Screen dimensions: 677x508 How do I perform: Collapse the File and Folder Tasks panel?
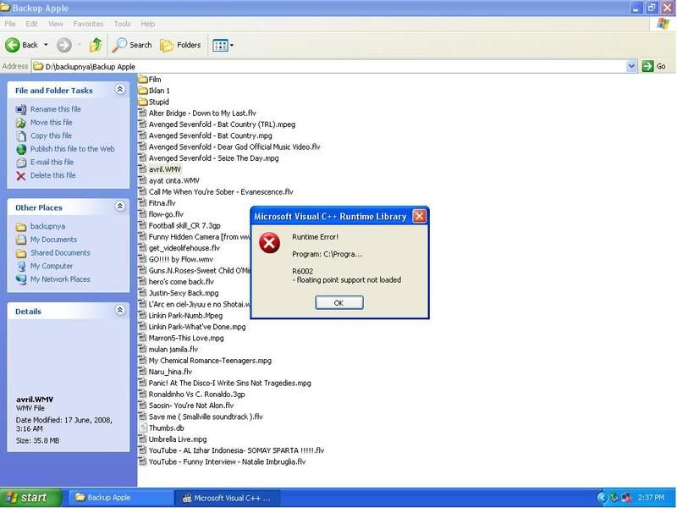tap(120, 89)
